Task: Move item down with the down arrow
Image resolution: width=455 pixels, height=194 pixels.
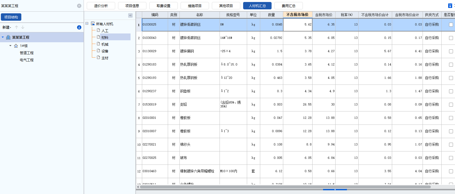Action: [23, 27]
